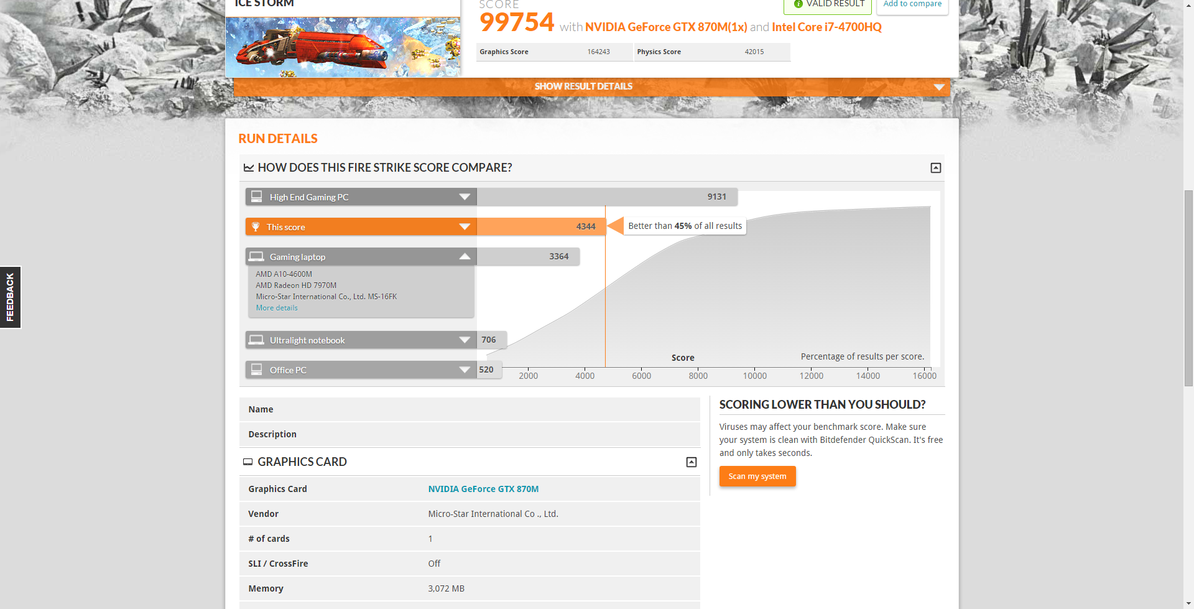Screen dimensions: 1194x609
Task: Click the 706 Ultralight notebook score
Action: pyautogui.click(x=489, y=340)
